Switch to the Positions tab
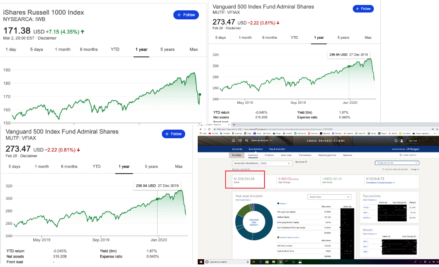Screen dimensions: 439x267 (x=269, y=155)
